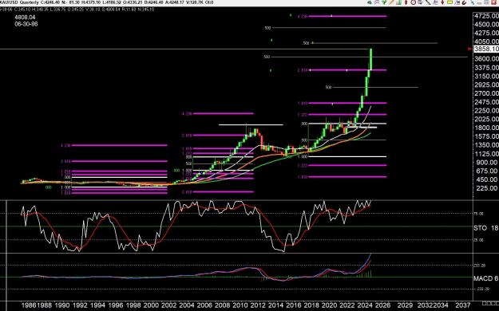499x311 pixels.
Task: Click the 2002 year label on time axis
Action: coord(168,305)
